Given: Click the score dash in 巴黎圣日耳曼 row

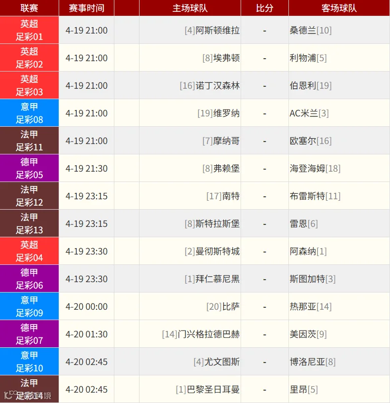Looking at the screenshot, I should pos(265,390).
